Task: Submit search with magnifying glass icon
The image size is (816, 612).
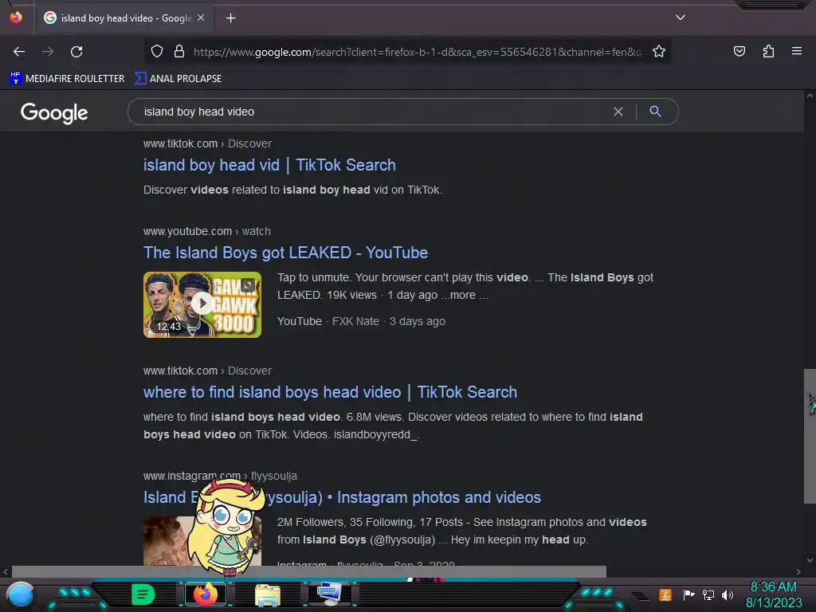Action: point(655,112)
